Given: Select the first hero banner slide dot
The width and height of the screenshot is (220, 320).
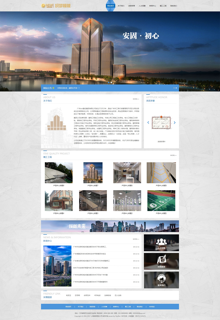Looking at the screenshot, I should [109, 83].
